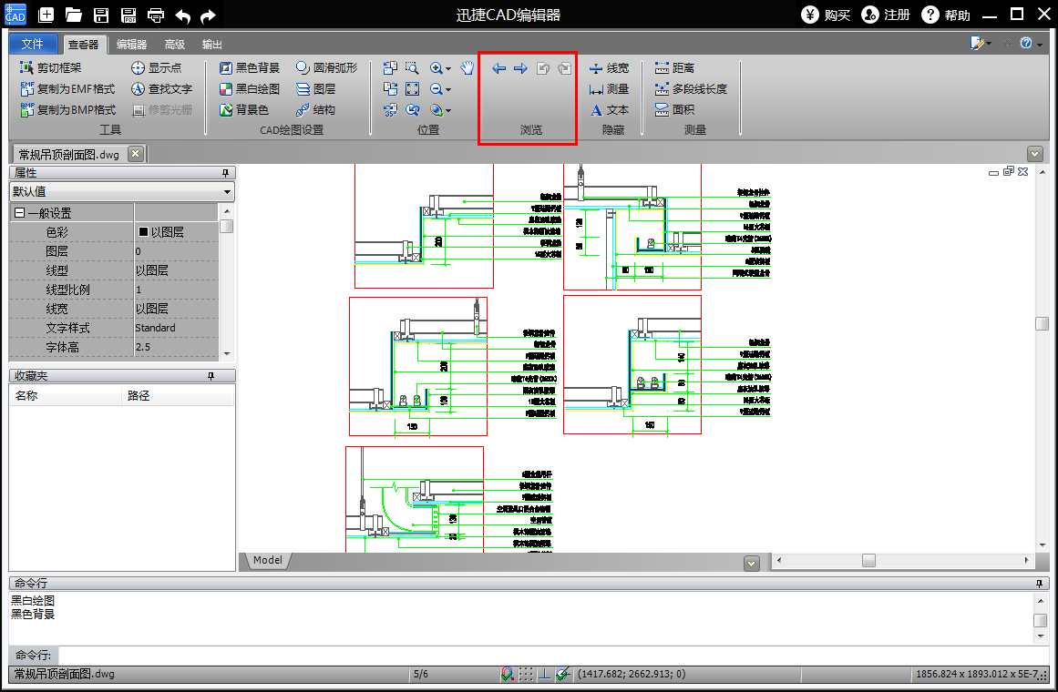Screen dimensions: 1058x692
Task: Open the Layers dialog (图层)
Action: (315, 88)
